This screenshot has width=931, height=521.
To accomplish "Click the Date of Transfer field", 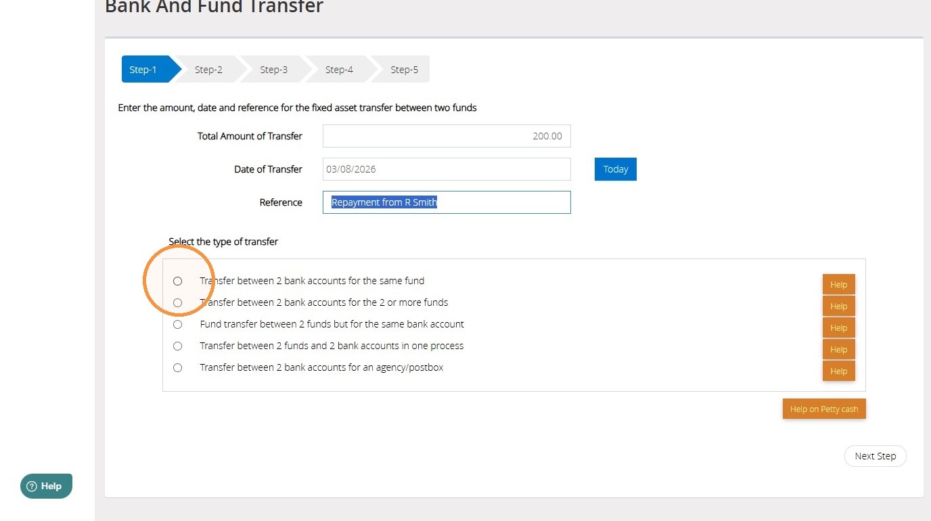I will coord(447,169).
